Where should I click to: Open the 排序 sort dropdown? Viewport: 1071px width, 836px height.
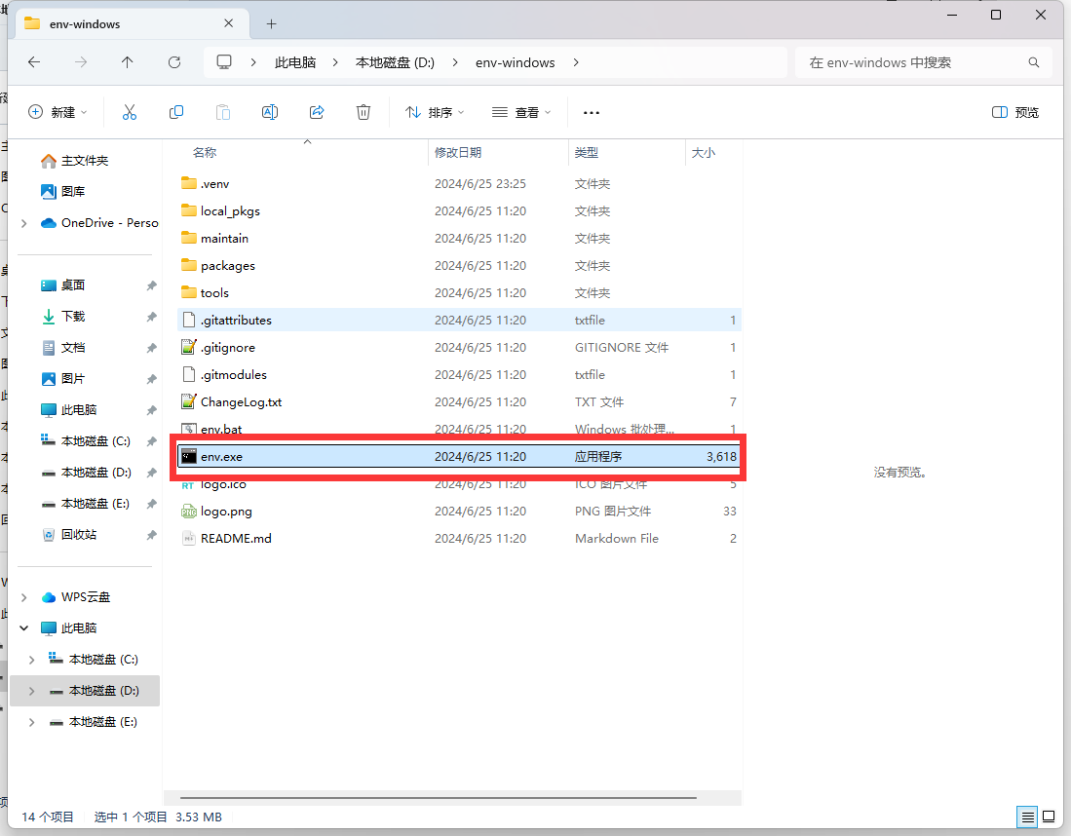pos(435,112)
